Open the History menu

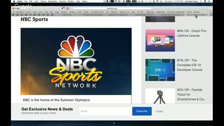[43, 1]
